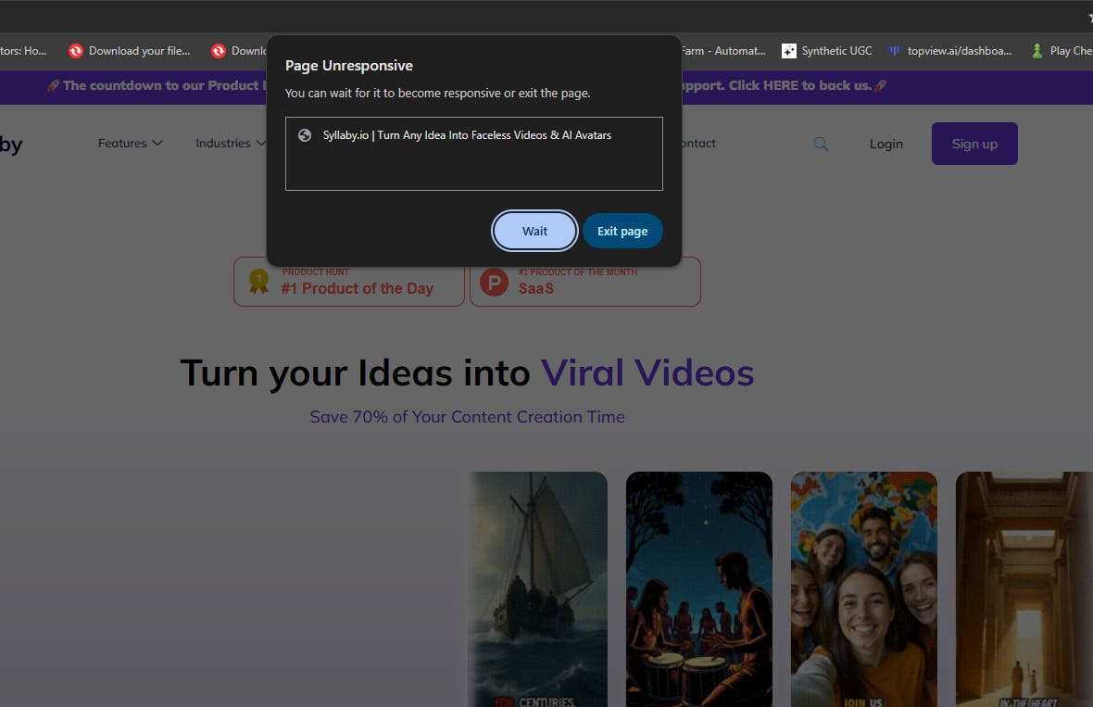1093x707 pixels.
Task: Click the Sign up button
Action: coord(974,144)
